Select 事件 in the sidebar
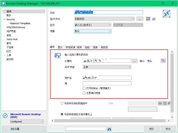Image resolution: width=178 pixels, height=133 pixels. click(x=9, y=43)
